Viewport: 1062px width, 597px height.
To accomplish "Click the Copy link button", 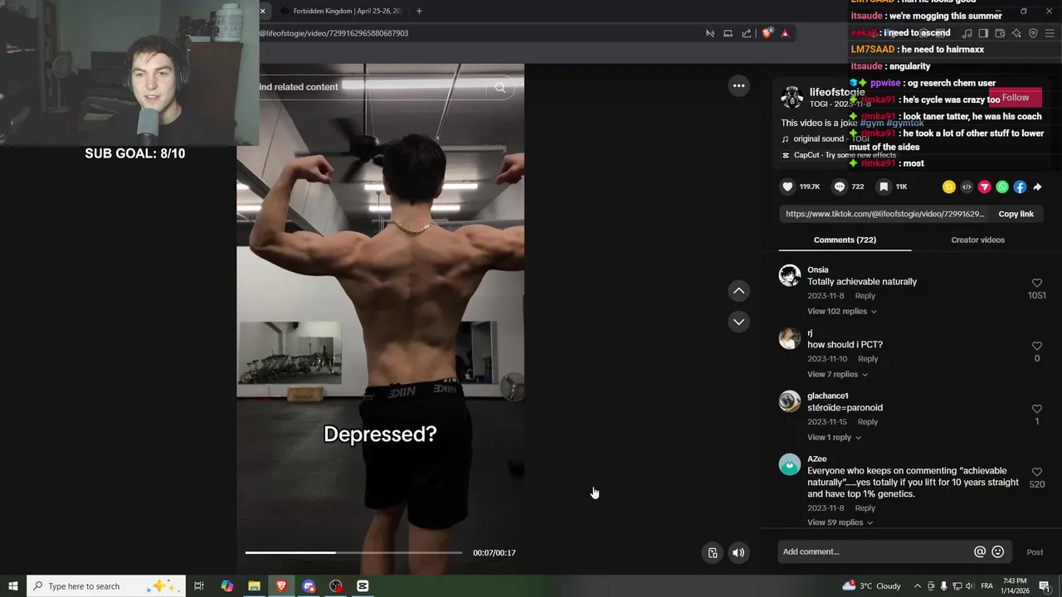I will pyautogui.click(x=1016, y=214).
